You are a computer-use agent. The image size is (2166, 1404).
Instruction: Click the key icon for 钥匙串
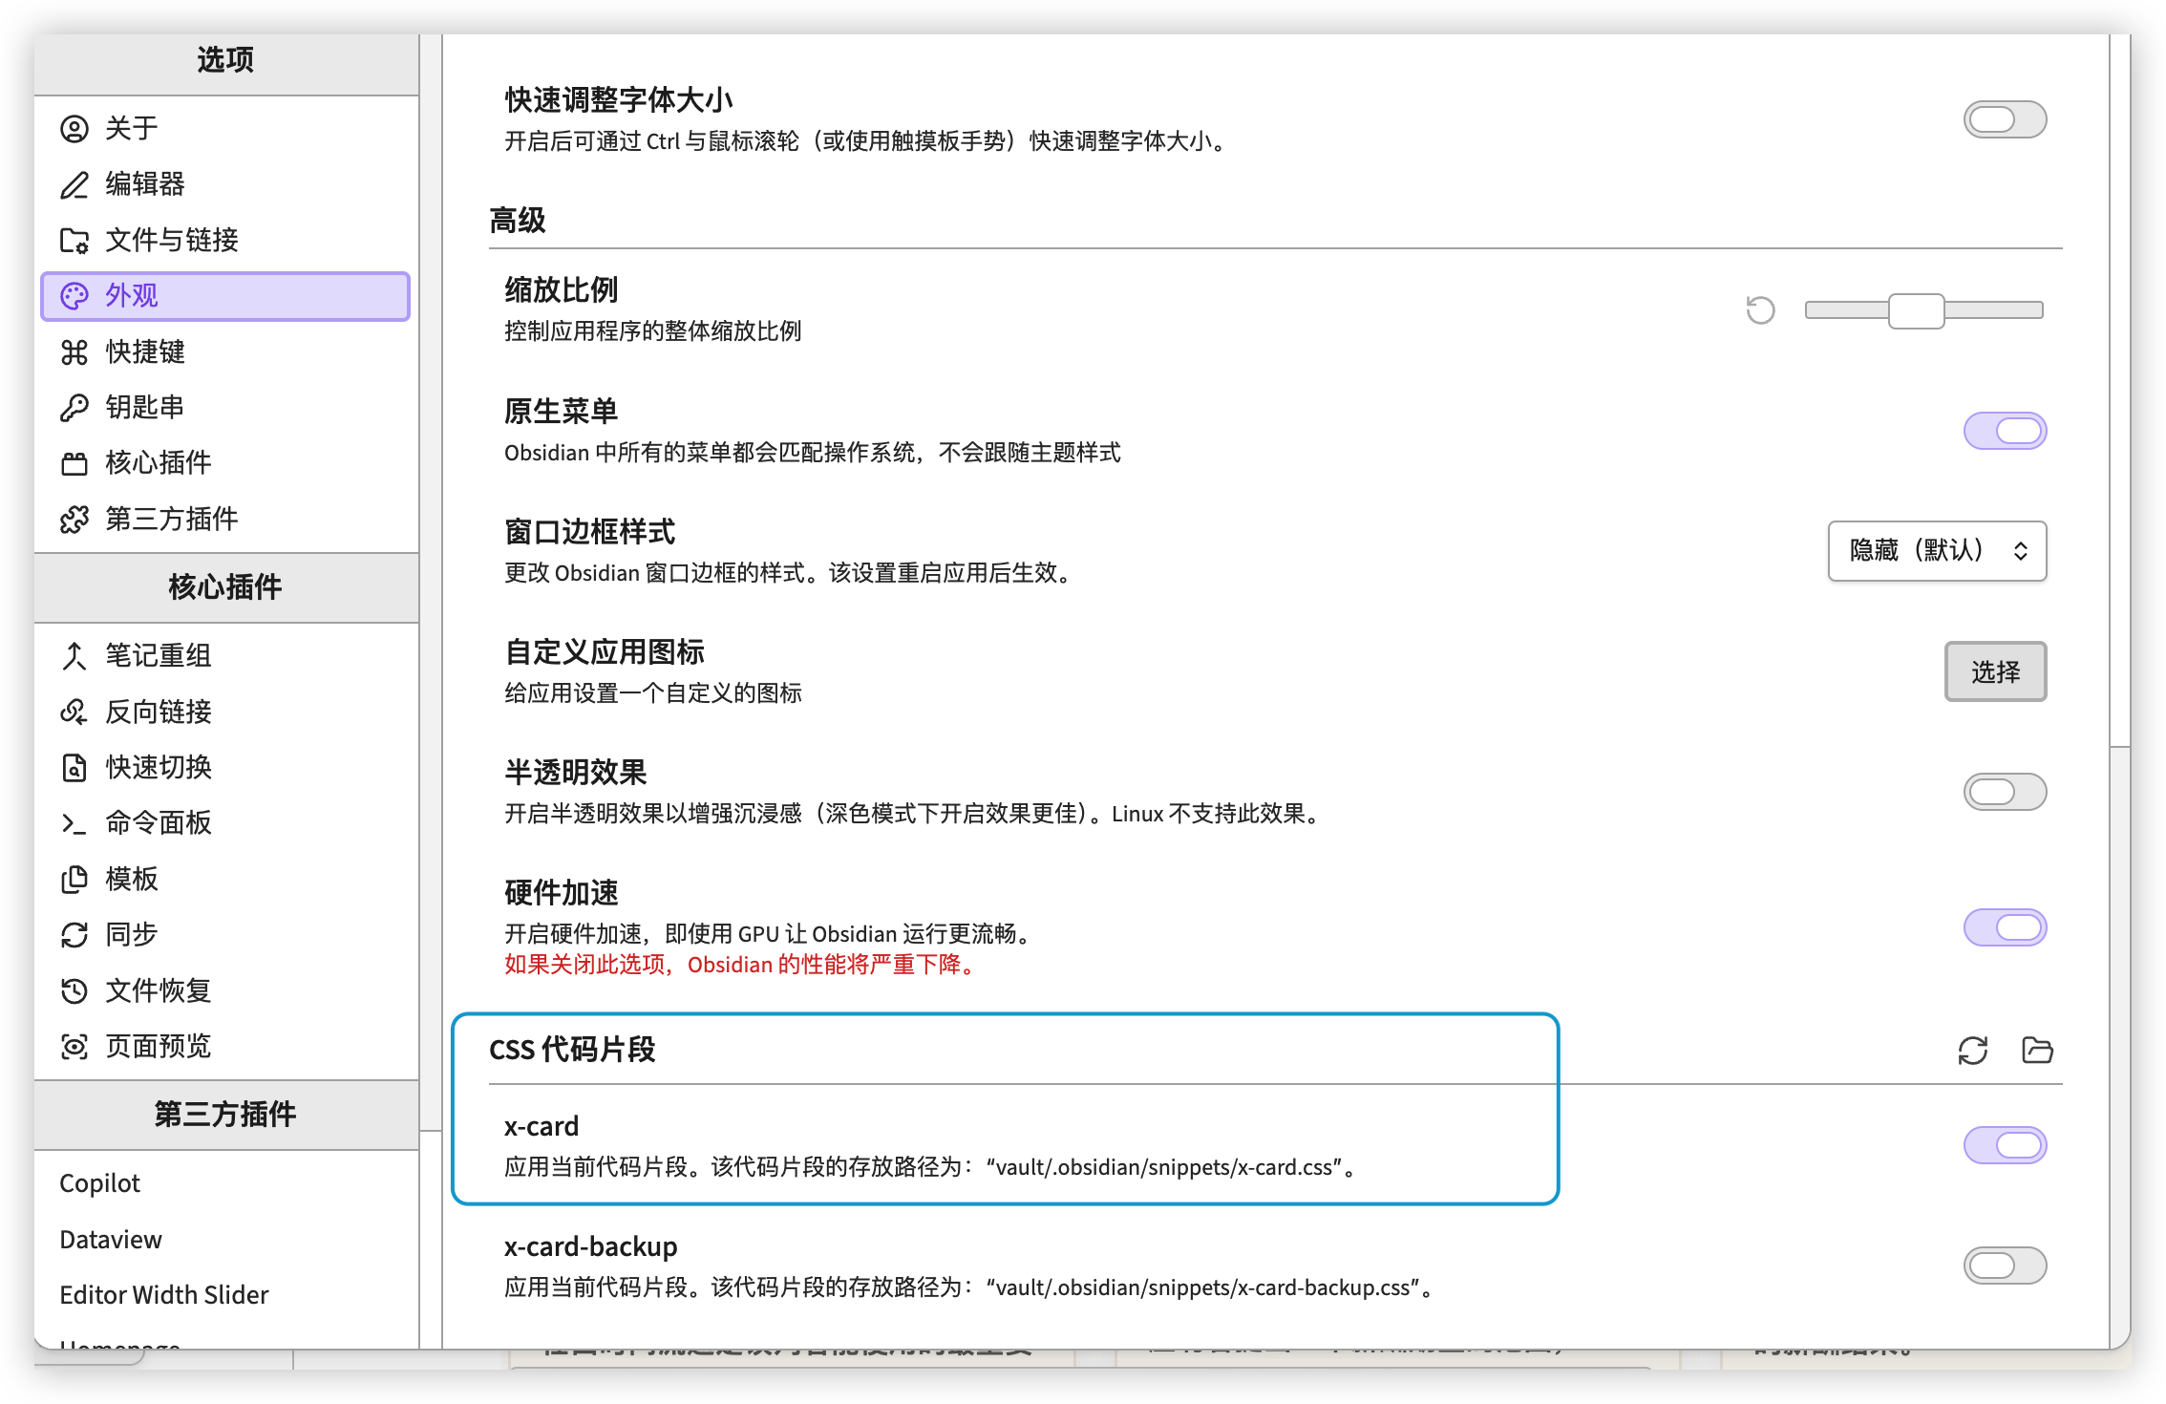[74, 408]
